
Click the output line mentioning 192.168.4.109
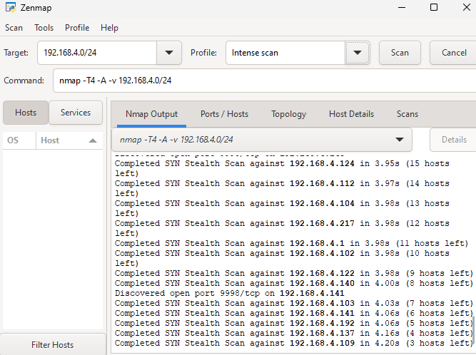pos(294,344)
